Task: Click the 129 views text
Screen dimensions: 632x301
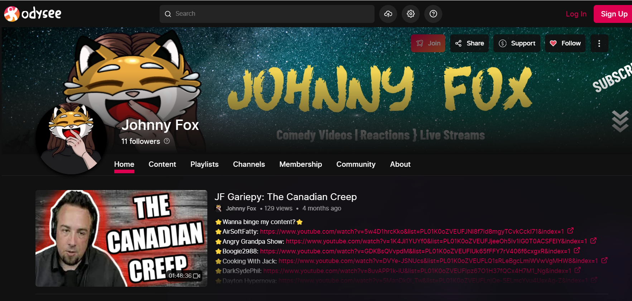Action: coord(278,208)
